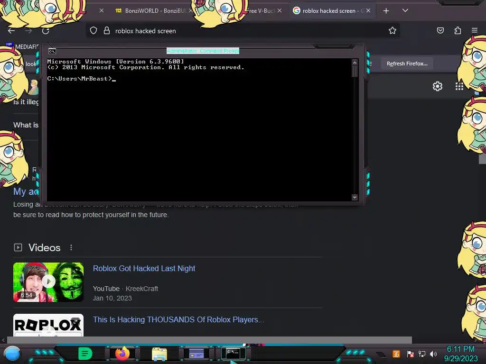The image size is (486, 364).
Task: Switch to the Free V-Bucks tab
Action: 263,11
